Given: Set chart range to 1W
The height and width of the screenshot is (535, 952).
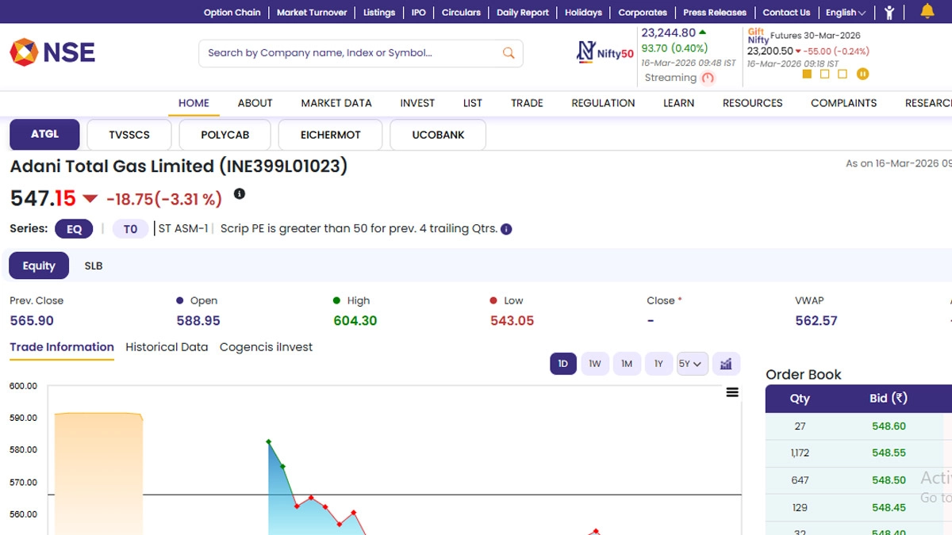Looking at the screenshot, I should pyautogui.click(x=595, y=364).
